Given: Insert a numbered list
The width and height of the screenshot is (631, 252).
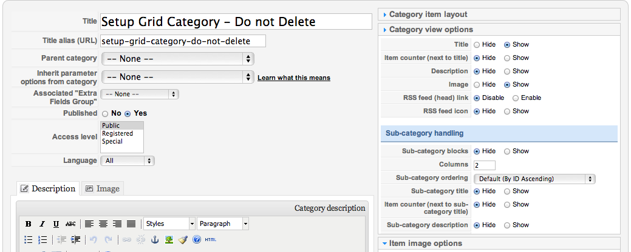Looking at the screenshot, I should click(43, 239).
